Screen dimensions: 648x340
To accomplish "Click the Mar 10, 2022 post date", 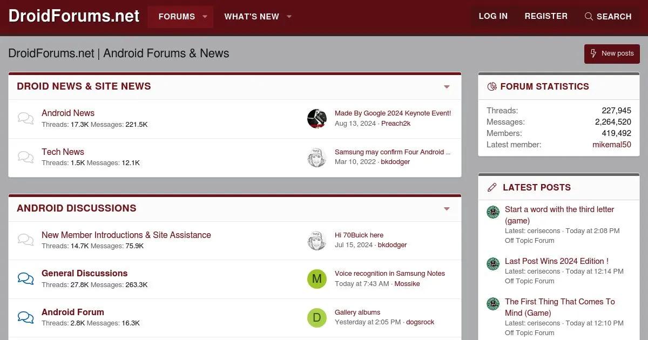I will coord(355,162).
